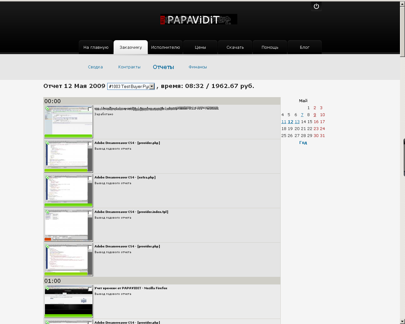This screenshot has height=324, width=405.
Task: Tick the checkbox on the provider.index.tpl screenshot
Action: pos(90,213)
